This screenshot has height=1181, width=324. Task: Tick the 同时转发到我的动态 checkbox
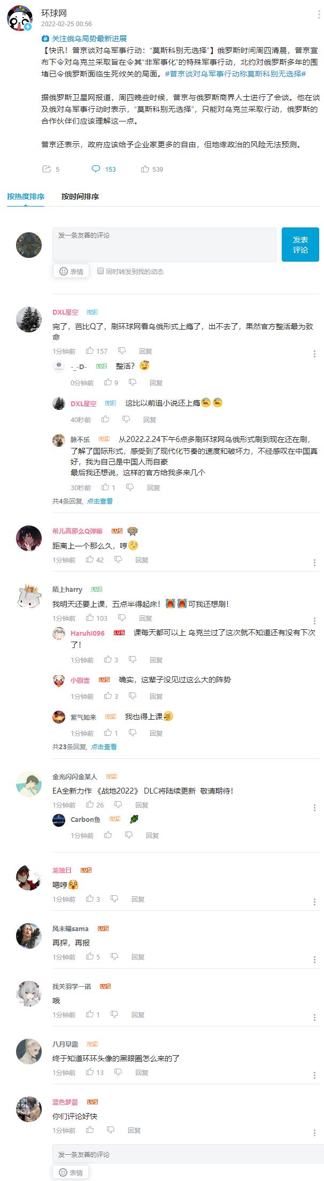[100, 271]
